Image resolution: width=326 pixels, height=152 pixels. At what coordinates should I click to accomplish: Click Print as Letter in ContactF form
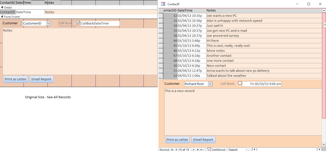[x=177, y=140]
